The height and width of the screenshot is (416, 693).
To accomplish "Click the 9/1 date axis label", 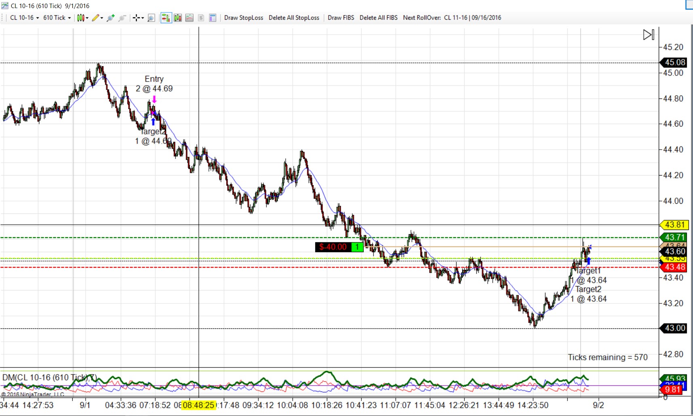I will click(85, 405).
